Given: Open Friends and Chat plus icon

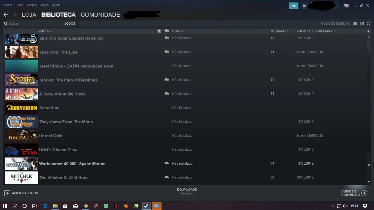Looking at the screenshot, I should point(364,193).
